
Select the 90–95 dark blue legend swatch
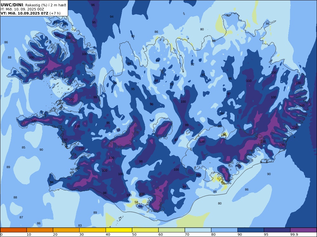pyautogui.click(x=251, y=230)
